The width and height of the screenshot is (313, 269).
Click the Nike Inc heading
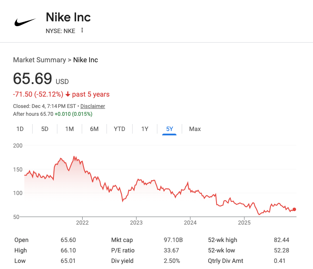[x=68, y=17]
